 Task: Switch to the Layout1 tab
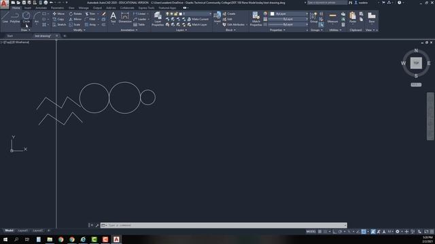tap(22, 230)
